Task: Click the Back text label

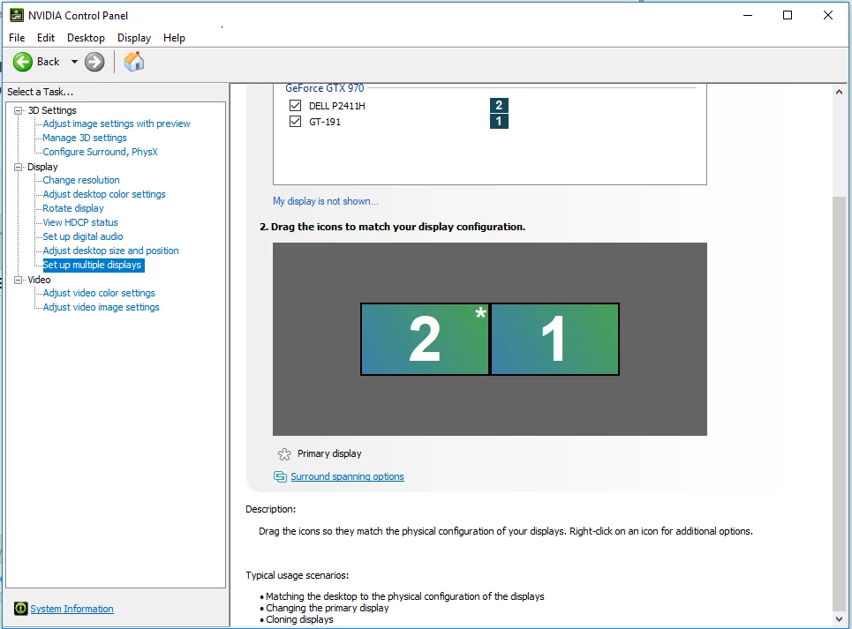Action: pos(48,62)
